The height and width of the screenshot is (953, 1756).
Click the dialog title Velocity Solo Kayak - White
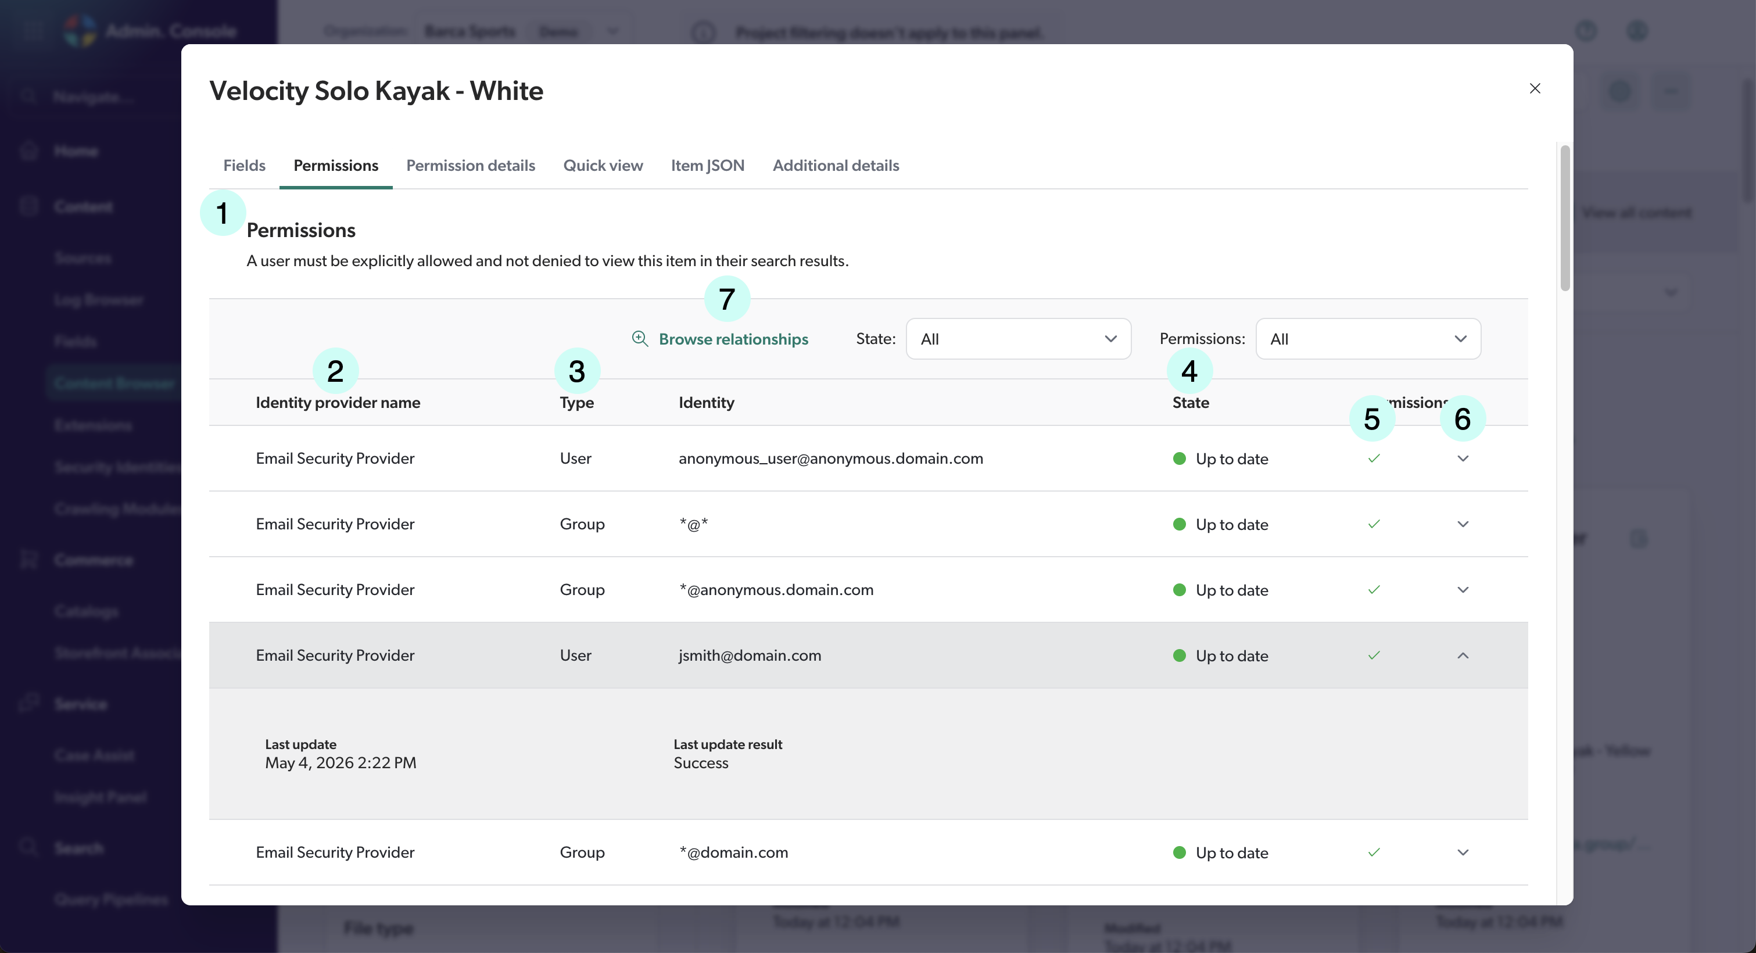[375, 91]
